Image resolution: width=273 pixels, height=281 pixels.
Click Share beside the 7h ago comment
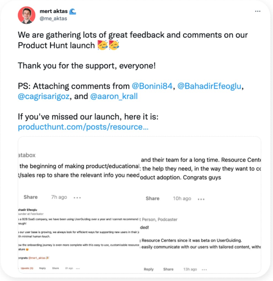coord(30,197)
